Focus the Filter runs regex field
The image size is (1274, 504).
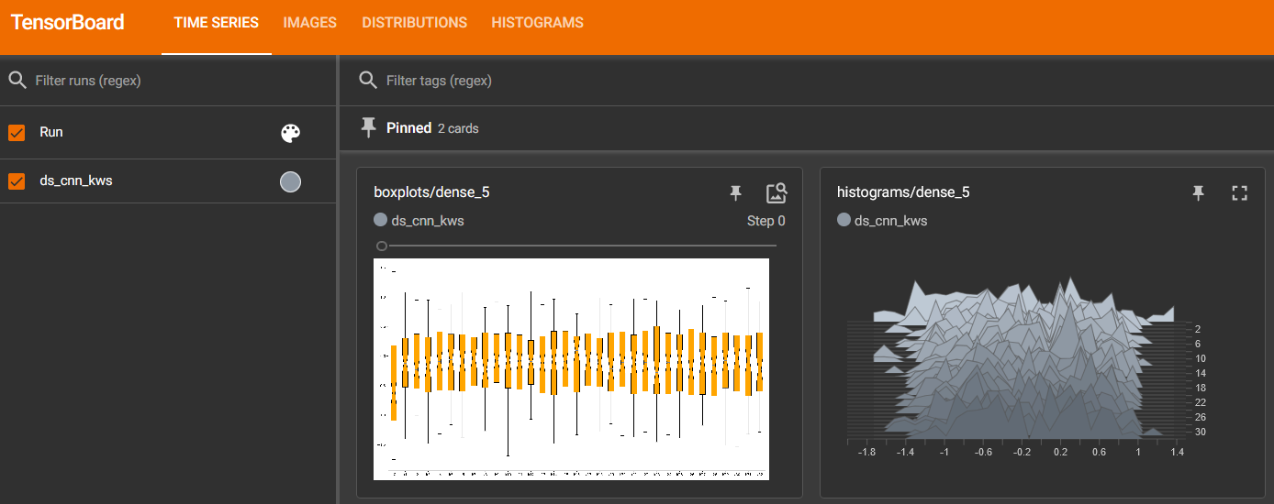click(174, 81)
